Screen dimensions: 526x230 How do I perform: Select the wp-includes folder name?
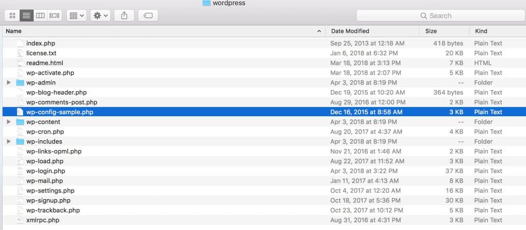tap(44, 141)
